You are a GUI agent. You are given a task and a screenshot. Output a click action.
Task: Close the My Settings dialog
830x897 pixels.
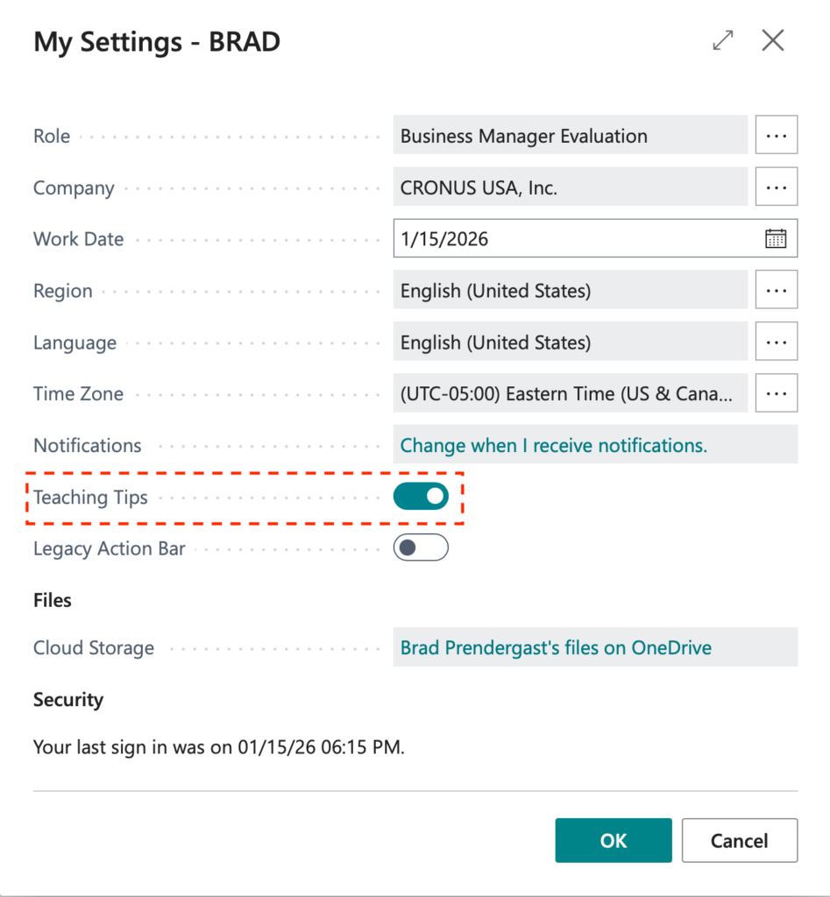click(x=773, y=41)
